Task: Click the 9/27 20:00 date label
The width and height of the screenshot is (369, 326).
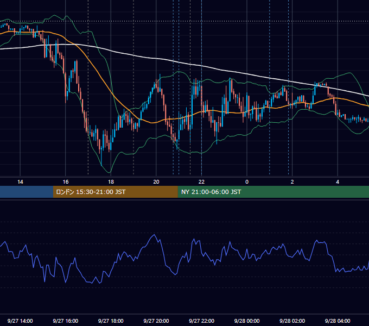Action: pos(156,321)
